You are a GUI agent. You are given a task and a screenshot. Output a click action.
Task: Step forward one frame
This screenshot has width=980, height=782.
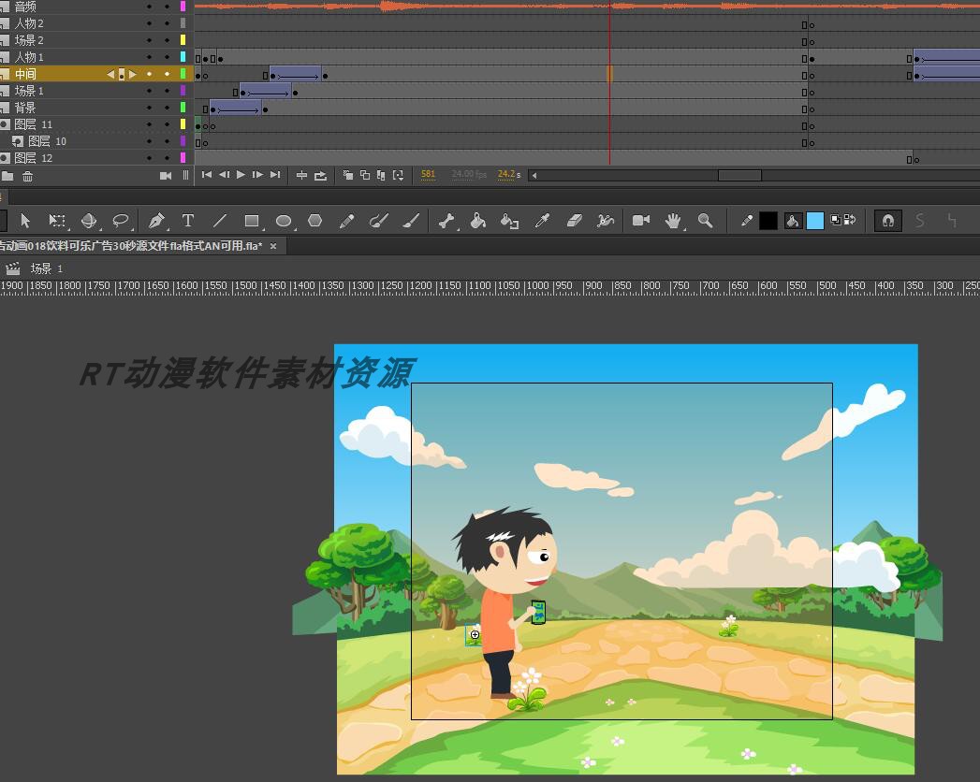point(257,175)
